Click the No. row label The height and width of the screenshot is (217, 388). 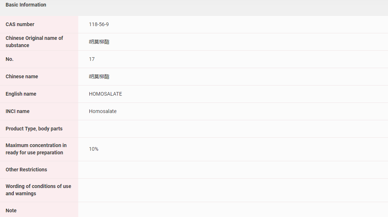tap(9, 59)
